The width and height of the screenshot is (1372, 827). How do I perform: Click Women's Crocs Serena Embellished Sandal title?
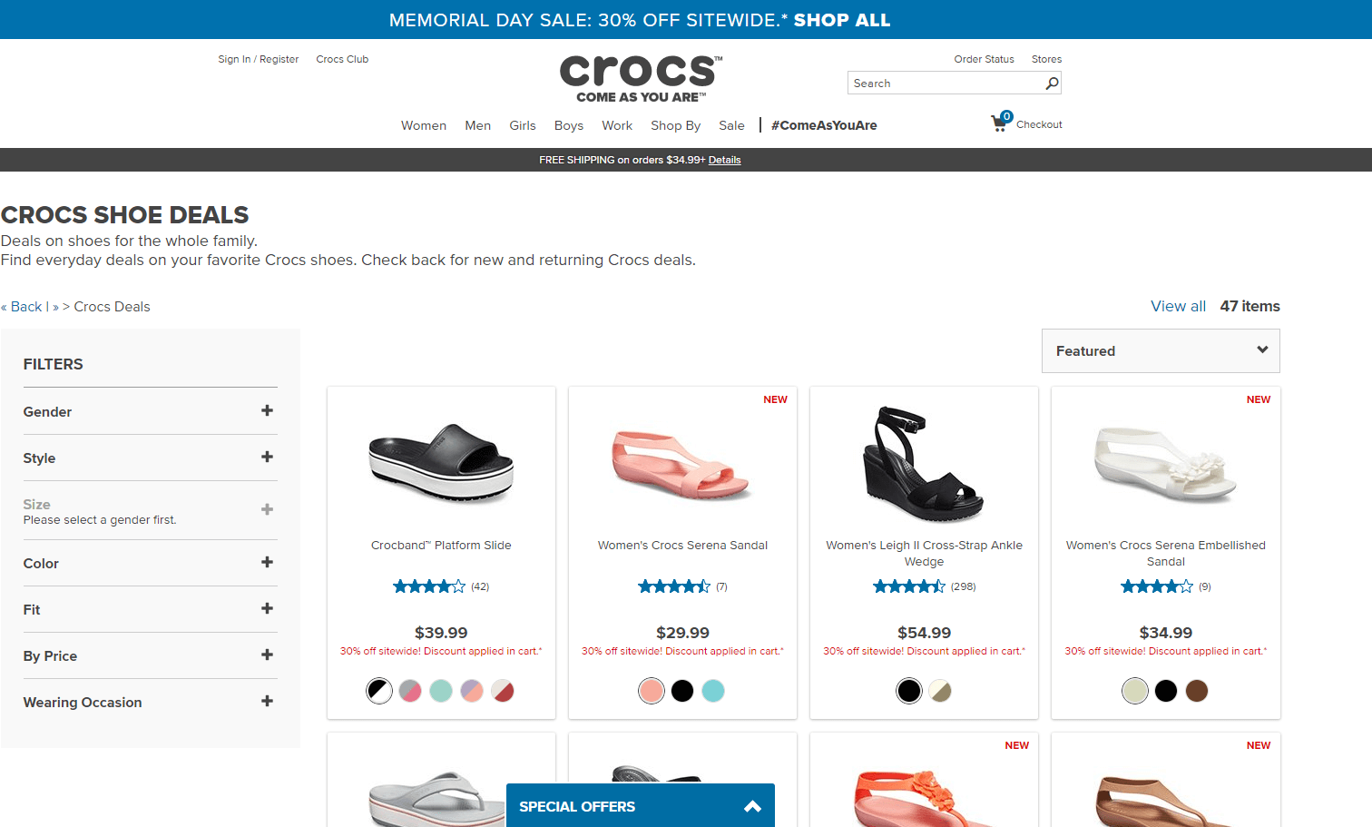(1166, 554)
